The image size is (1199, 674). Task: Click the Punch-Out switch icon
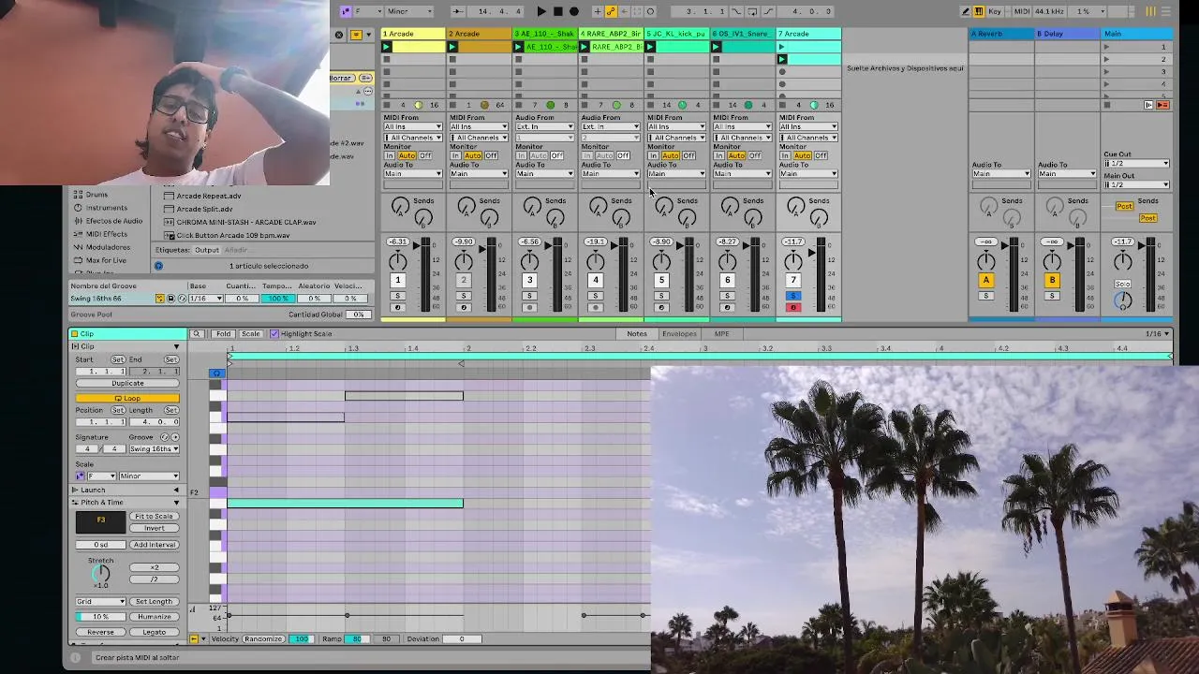(x=769, y=11)
